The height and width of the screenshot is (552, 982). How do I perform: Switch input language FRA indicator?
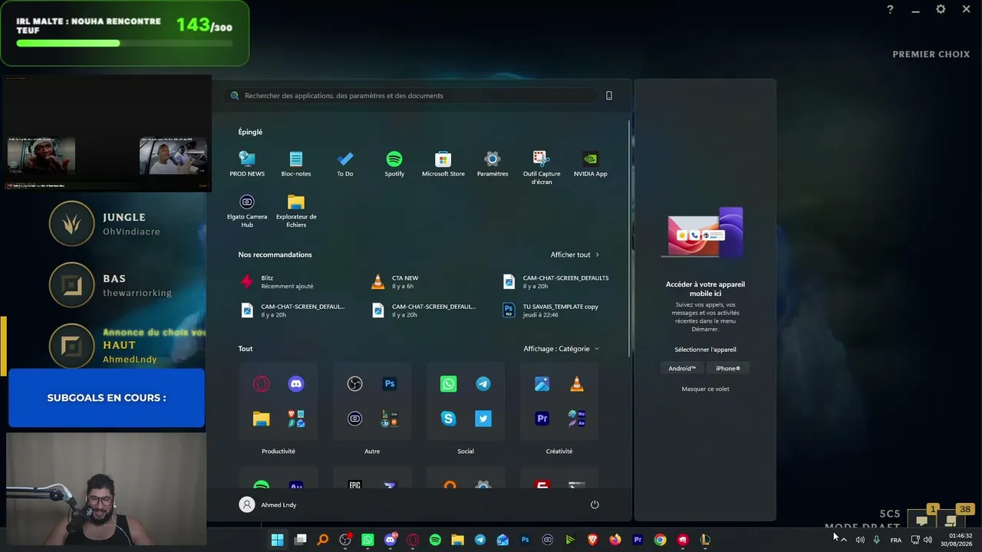pos(895,540)
